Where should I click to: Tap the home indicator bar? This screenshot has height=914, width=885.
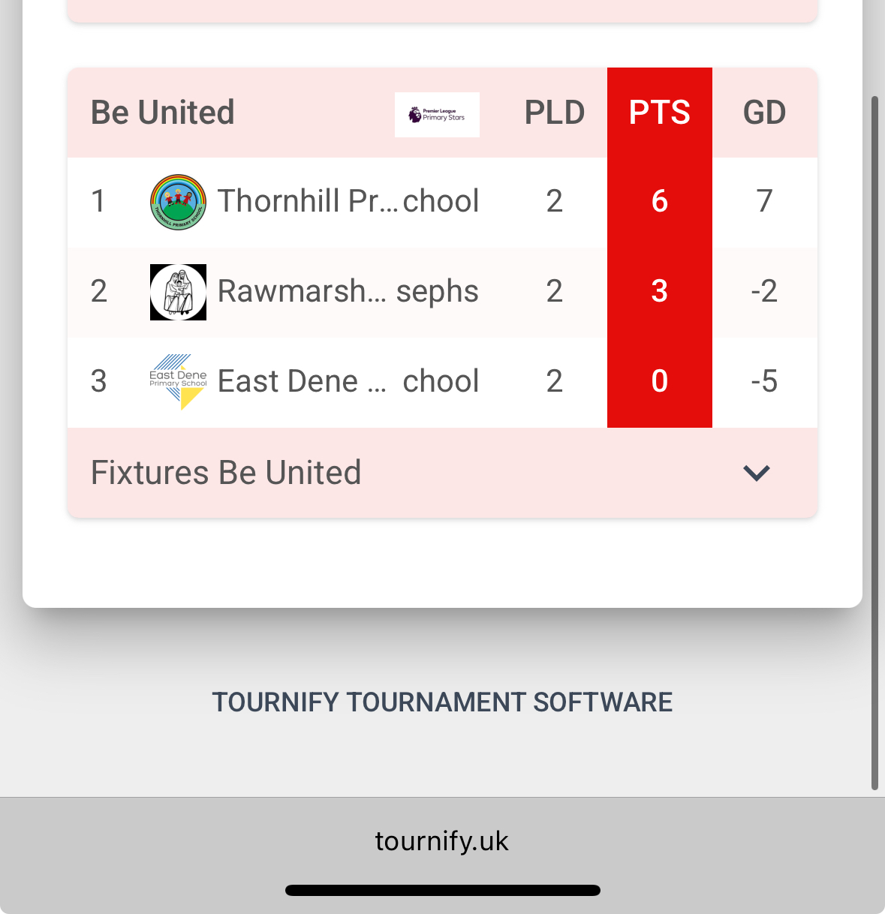coord(442,891)
